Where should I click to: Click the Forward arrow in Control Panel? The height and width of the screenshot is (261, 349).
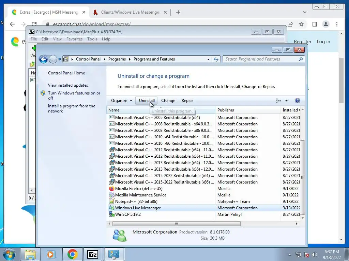coord(53,59)
